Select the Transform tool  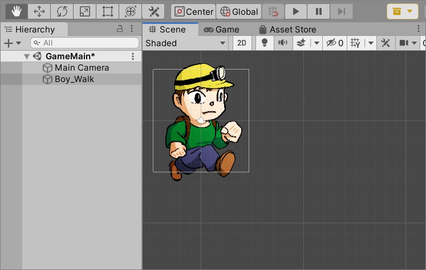click(x=130, y=11)
